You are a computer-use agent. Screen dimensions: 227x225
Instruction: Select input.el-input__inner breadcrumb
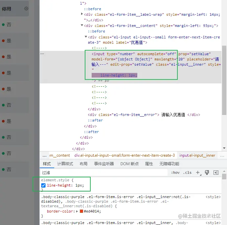pyautogui.click(x=197, y=155)
